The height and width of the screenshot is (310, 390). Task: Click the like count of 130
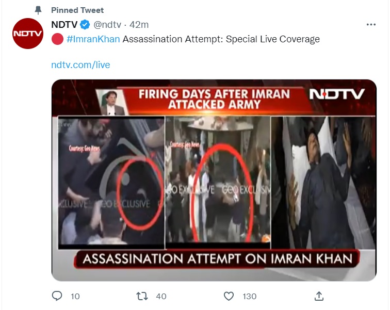click(x=250, y=296)
